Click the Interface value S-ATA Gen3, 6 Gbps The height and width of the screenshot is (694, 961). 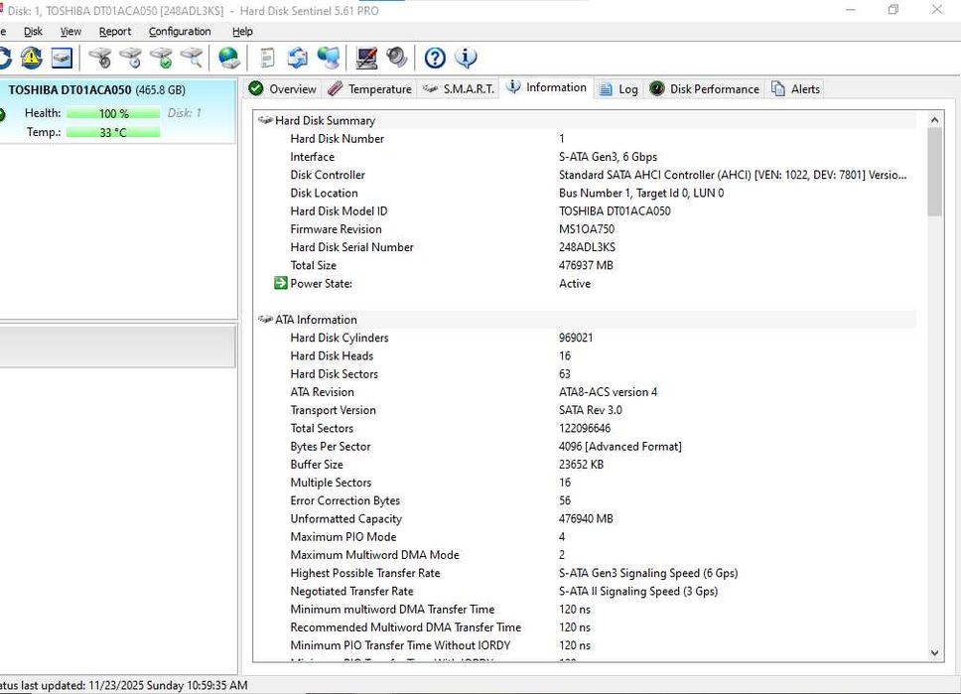(x=608, y=156)
